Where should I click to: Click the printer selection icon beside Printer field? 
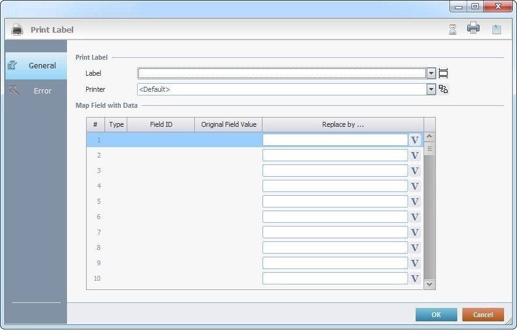(443, 89)
